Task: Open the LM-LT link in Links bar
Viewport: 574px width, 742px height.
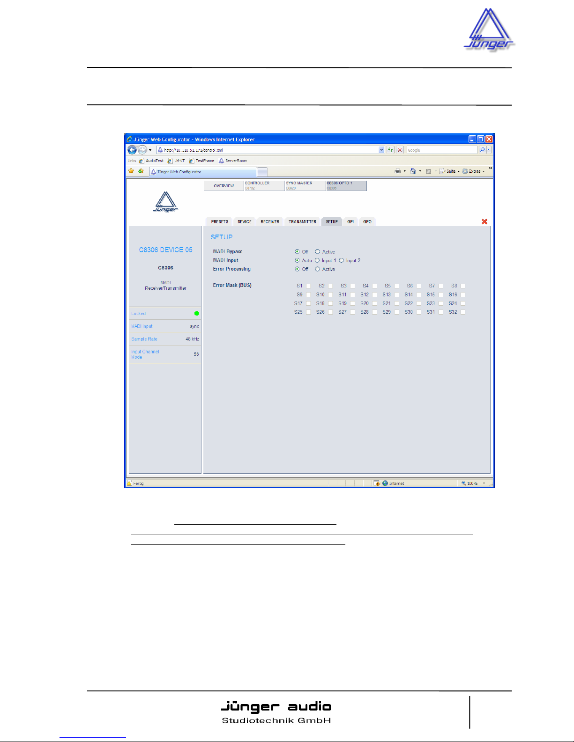Action: pyautogui.click(x=176, y=161)
